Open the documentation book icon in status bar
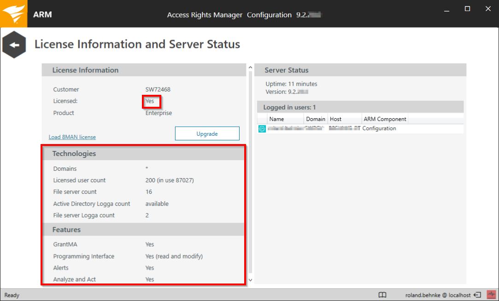This screenshot has height=301, width=499. tap(382, 295)
